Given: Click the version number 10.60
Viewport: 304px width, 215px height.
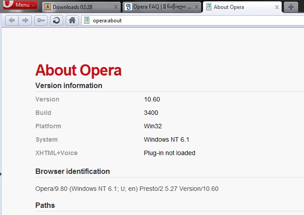Looking at the screenshot, I should 152,99.
